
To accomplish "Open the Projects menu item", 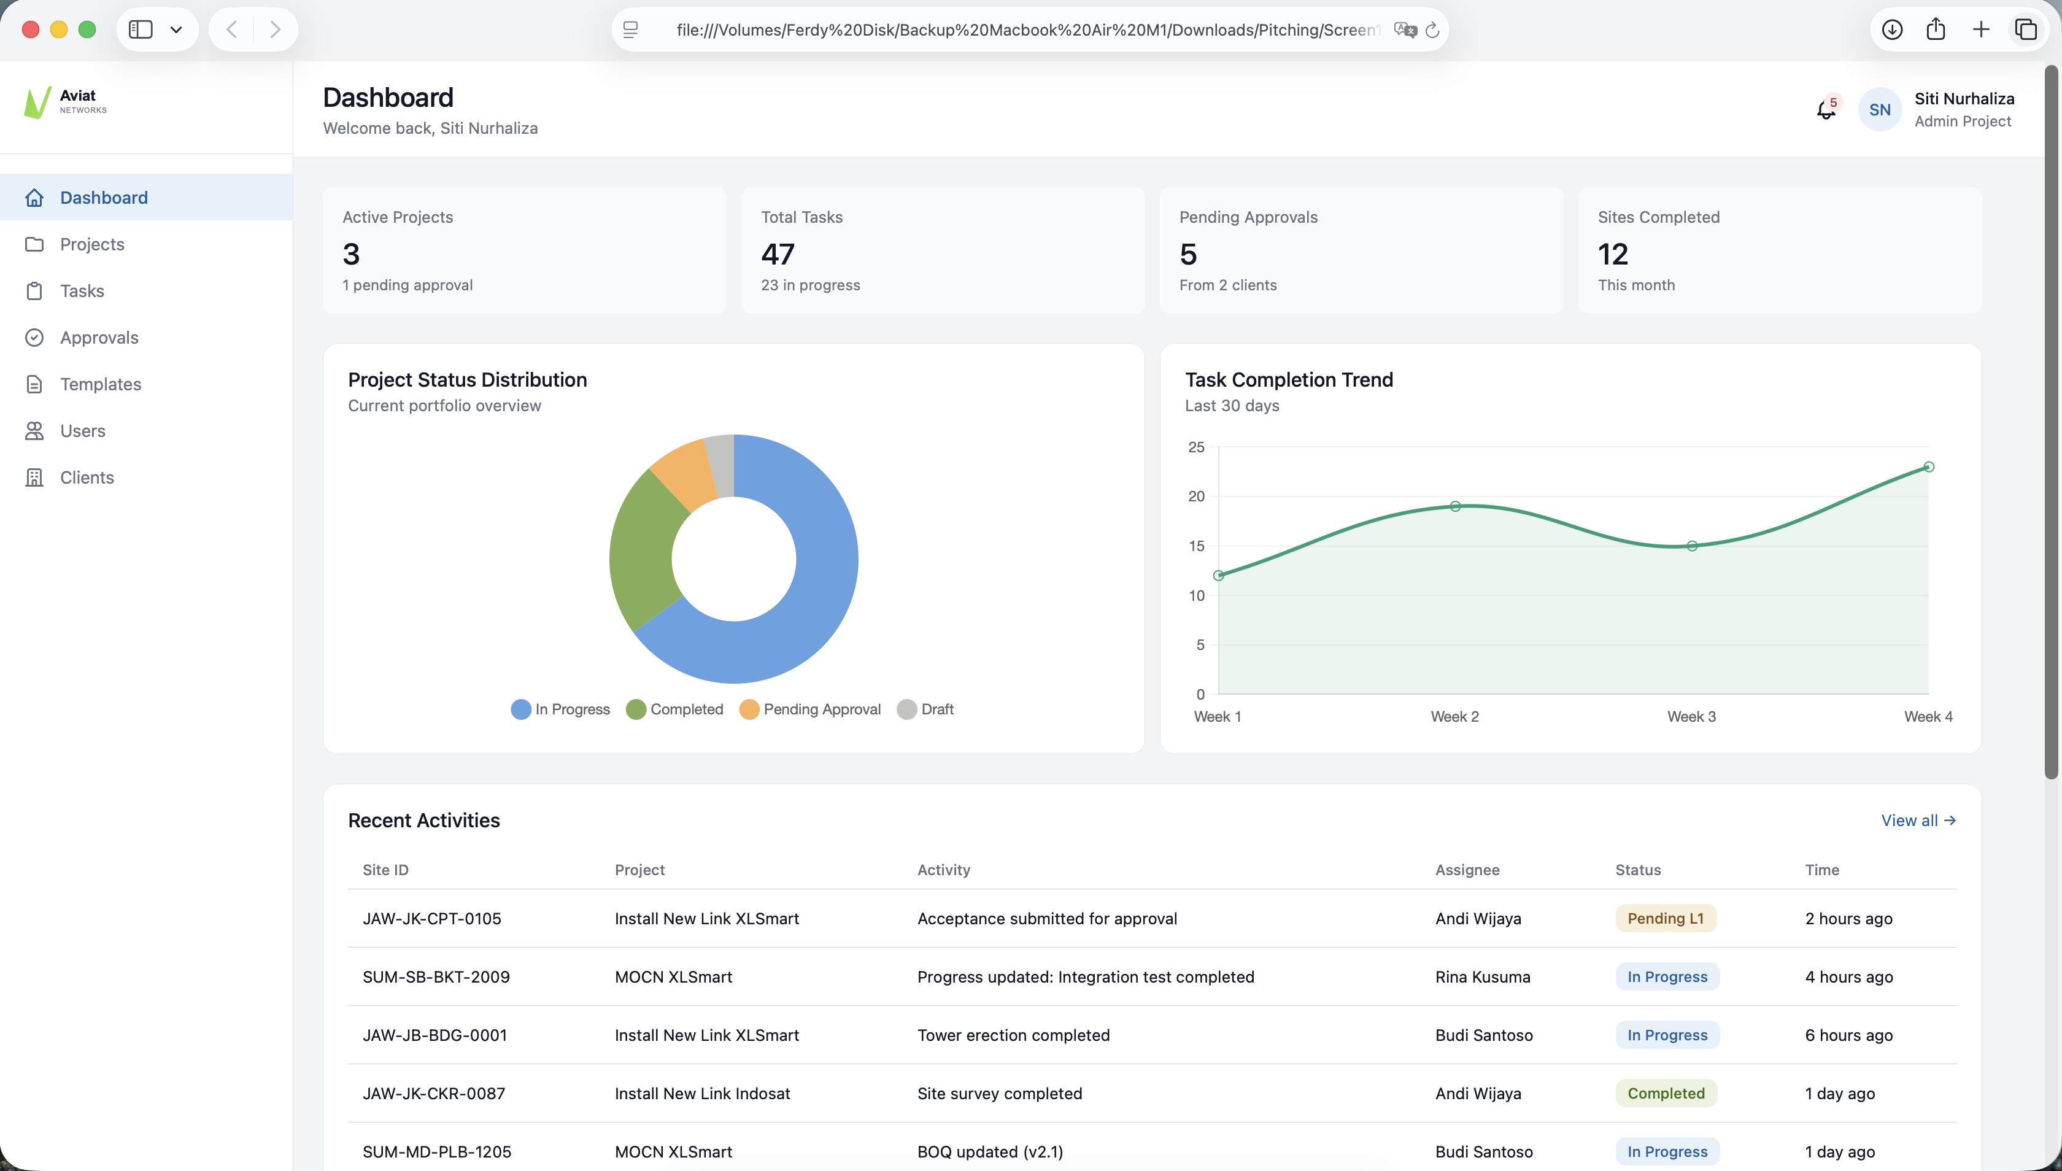I will [147, 244].
